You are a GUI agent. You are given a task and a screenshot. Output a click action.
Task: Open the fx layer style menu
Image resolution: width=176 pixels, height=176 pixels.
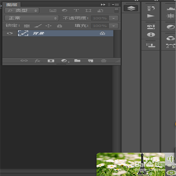click(38, 61)
